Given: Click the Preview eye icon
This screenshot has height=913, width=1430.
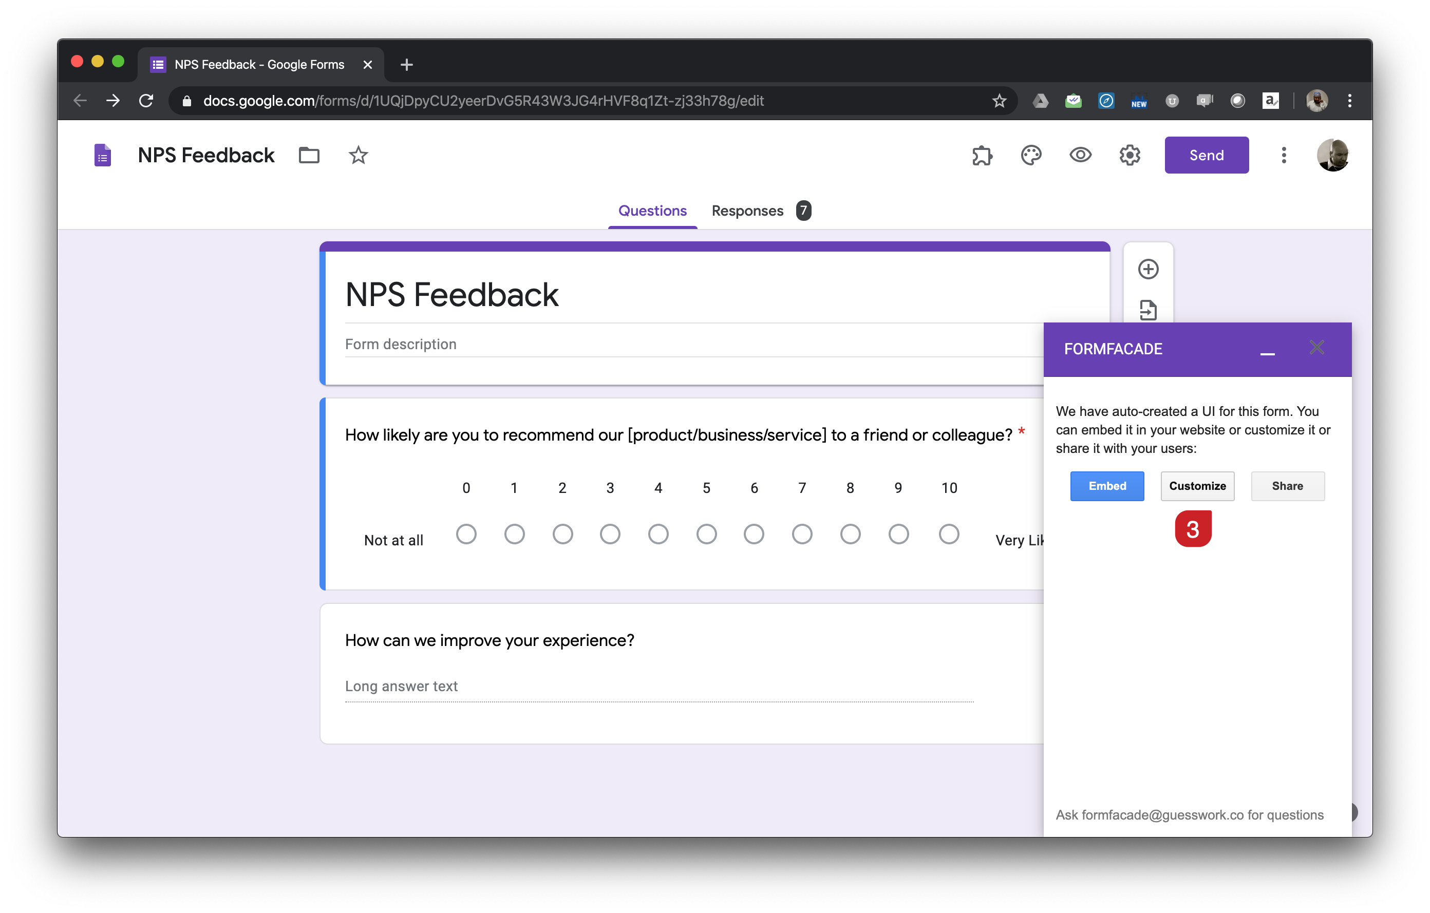Looking at the screenshot, I should coord(1081,155).
